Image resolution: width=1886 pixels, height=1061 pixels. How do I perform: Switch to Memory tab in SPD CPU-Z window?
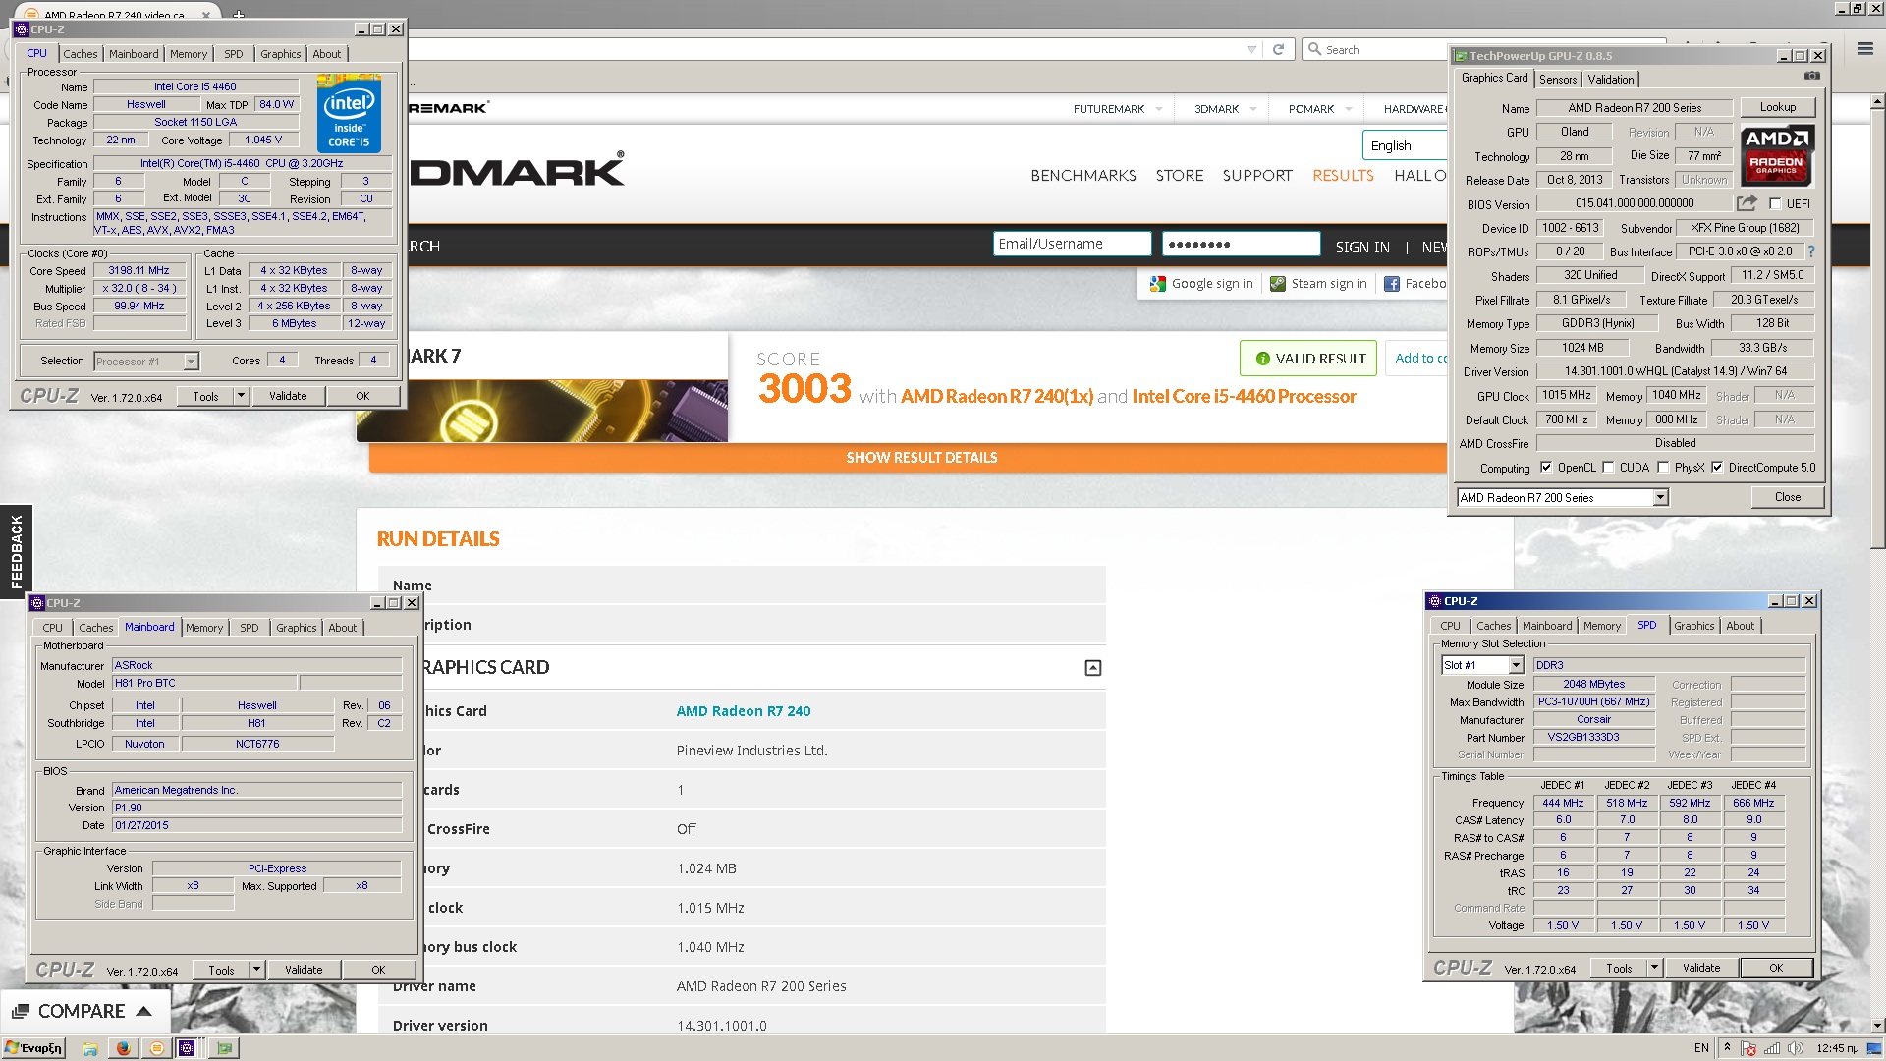click(x=1602, y=626)
